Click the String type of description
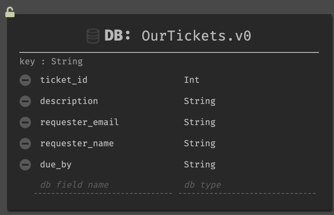334x215 pixels. tap(200, 101)
